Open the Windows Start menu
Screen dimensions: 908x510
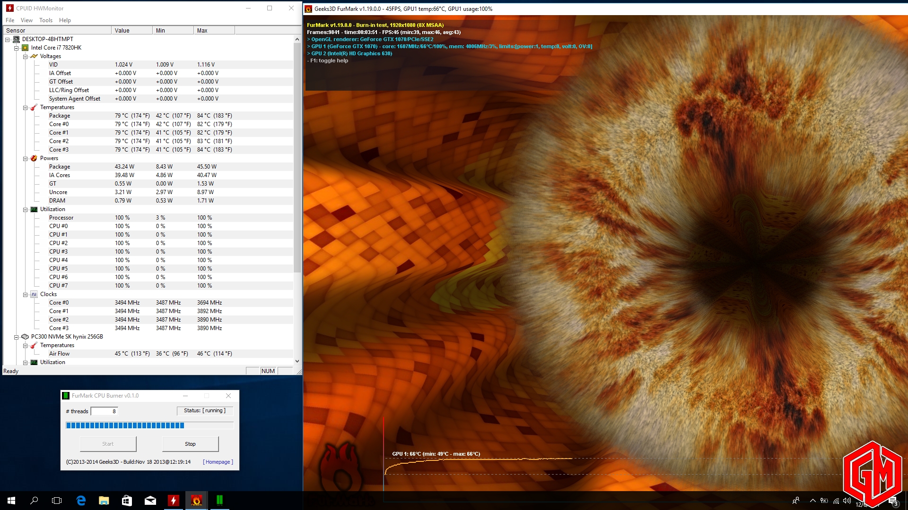click(11, 501)
